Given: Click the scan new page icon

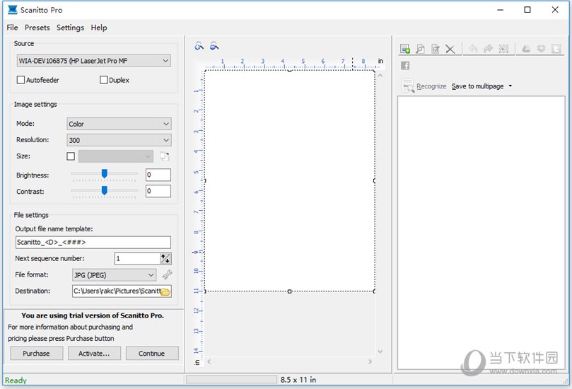Looking at the screenshot, I should (x=405, y=49).
